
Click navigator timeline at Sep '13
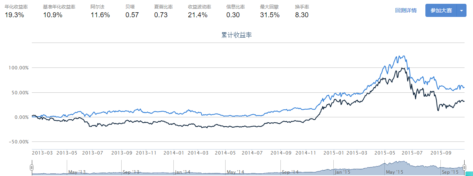pyautogui.click(x=131, y=172)
